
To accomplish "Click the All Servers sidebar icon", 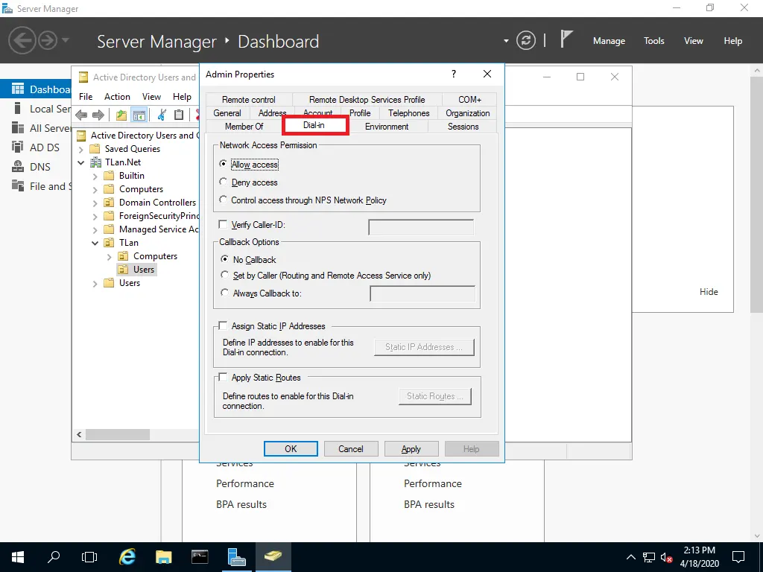I will point(18,128).
